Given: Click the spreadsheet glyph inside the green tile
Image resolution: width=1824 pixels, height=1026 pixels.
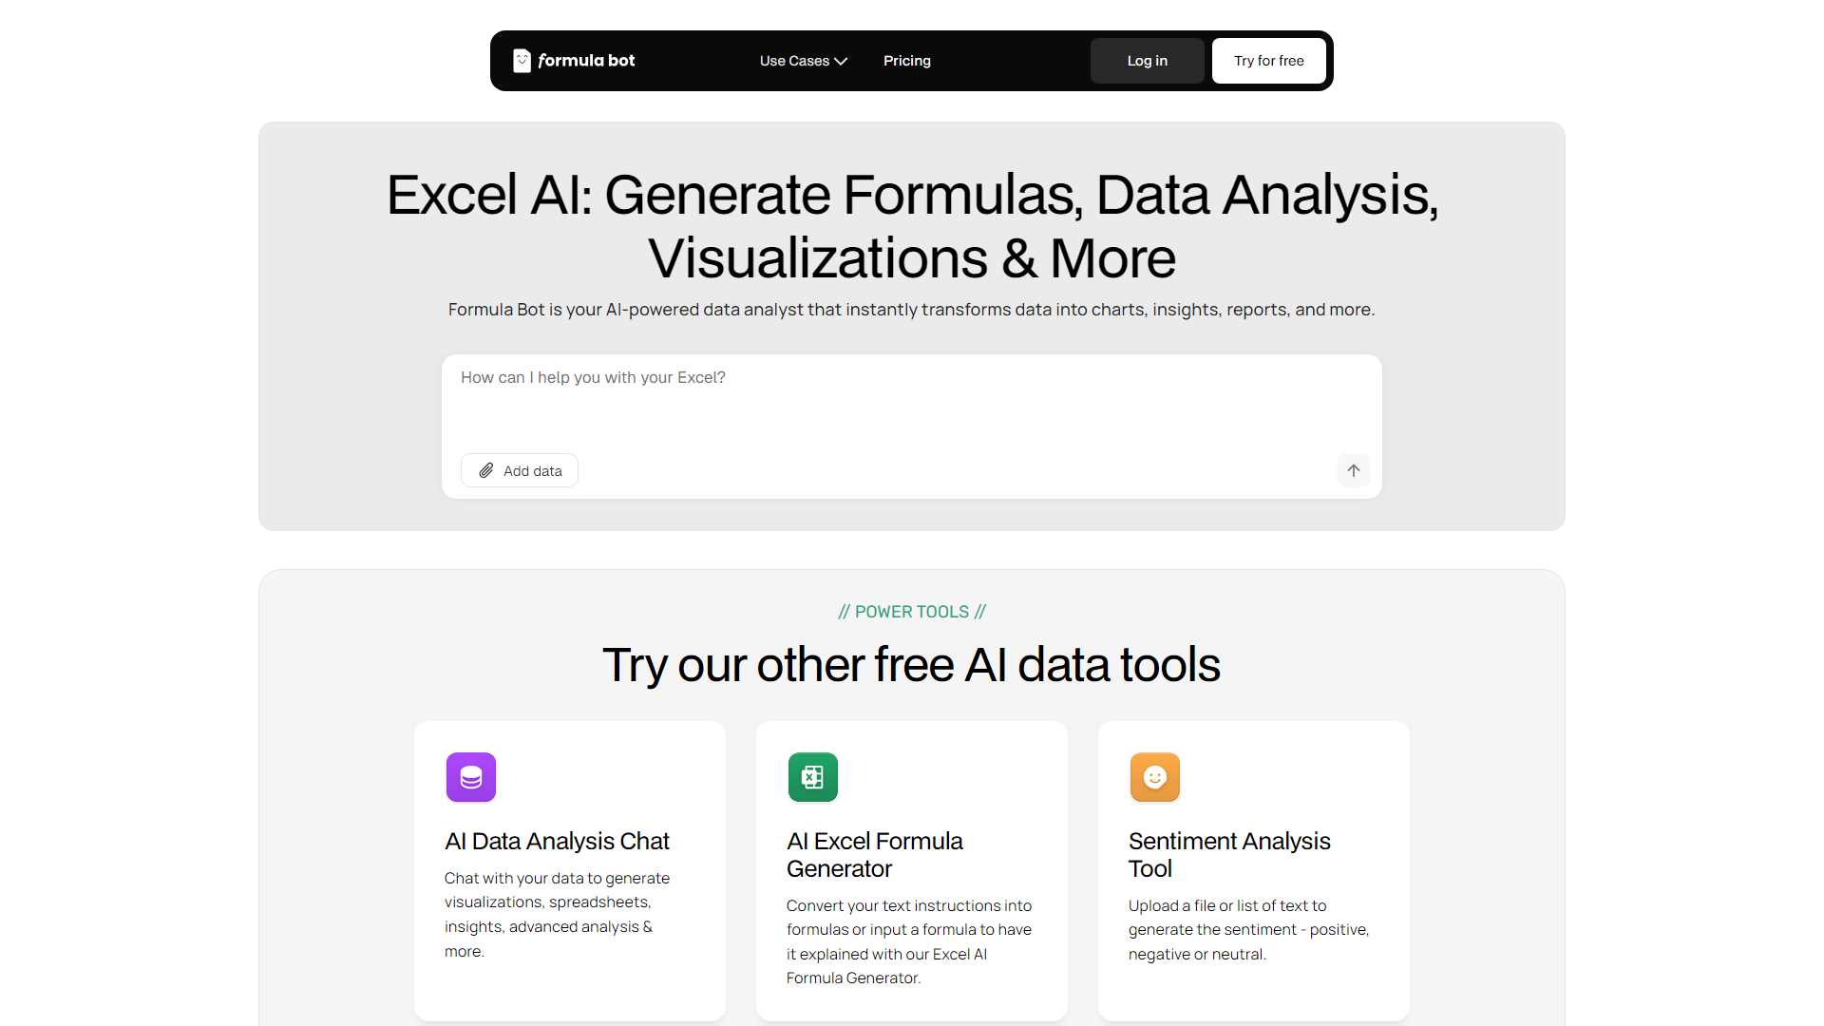Looking at the screenshot, I should pyautogui.click(x=812, y=776).
